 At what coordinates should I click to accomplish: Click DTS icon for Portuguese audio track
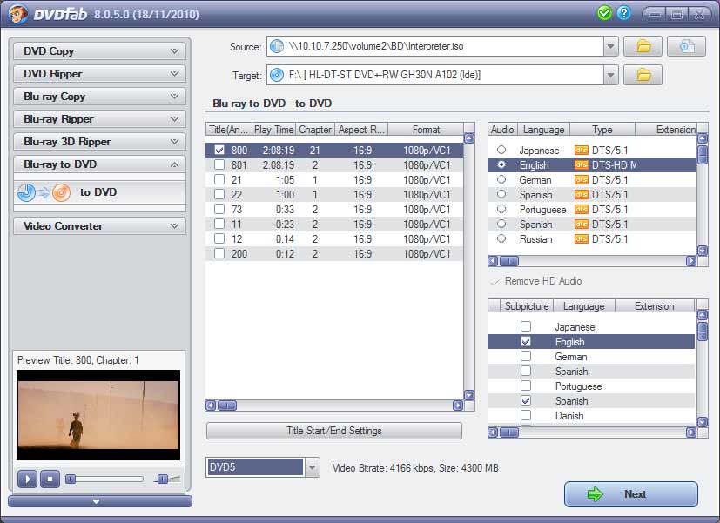coord(581,209)
